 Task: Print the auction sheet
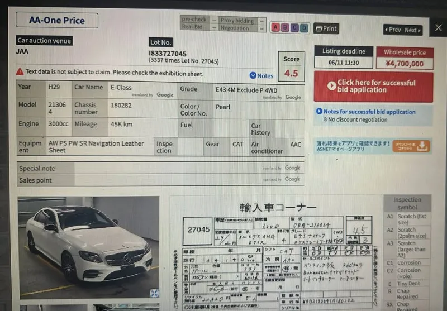[326, 29]
